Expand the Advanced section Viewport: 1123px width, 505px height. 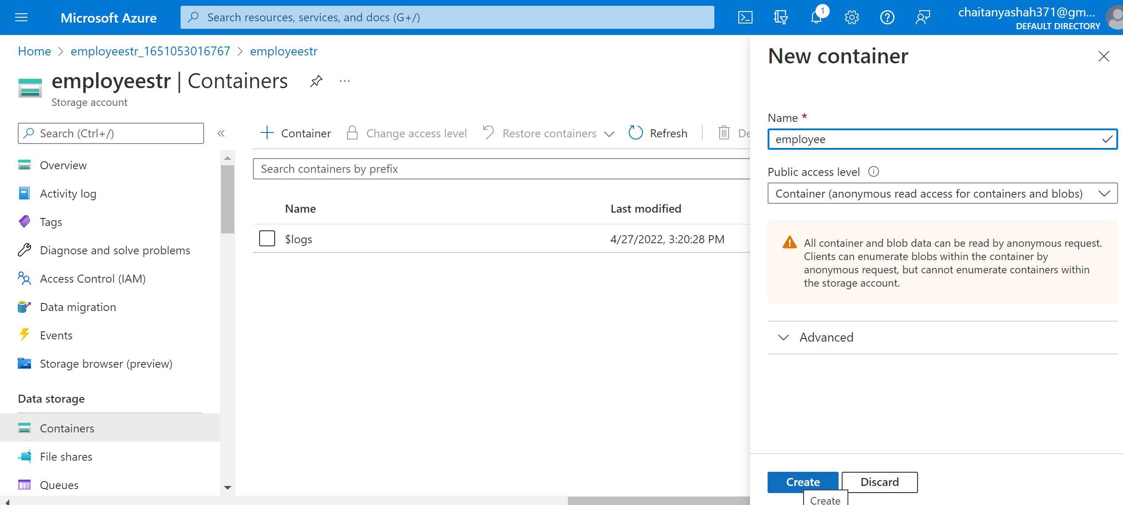(x=826, y=337)
